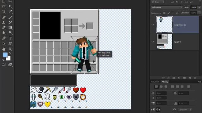This screenshot has height=113, width=202.
Task: Select the Слой 0 layer thumbnail
Action: [x=164, y=42]
